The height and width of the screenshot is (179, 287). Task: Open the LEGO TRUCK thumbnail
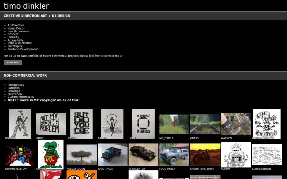[x=112, y=155]
